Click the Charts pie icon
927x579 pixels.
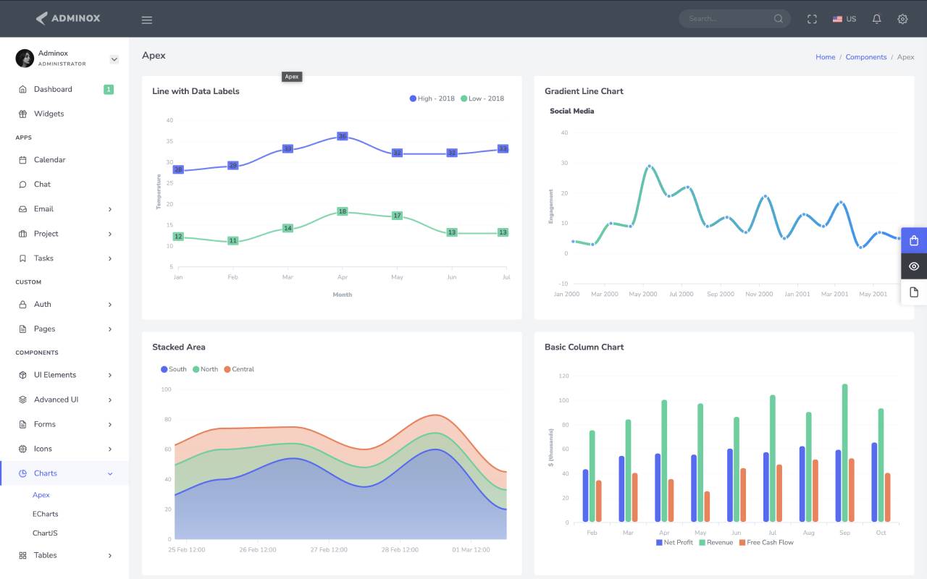tap(22, 473)
